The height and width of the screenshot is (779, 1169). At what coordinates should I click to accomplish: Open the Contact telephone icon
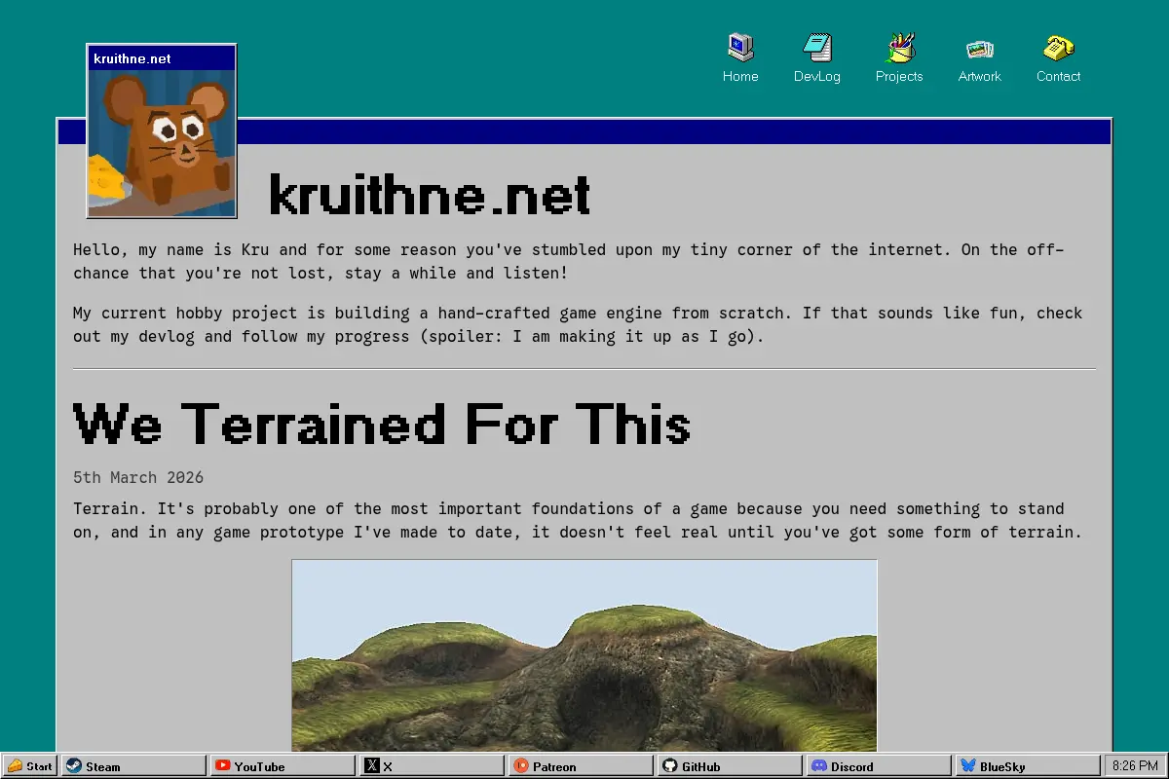[x=1058, y=48]
